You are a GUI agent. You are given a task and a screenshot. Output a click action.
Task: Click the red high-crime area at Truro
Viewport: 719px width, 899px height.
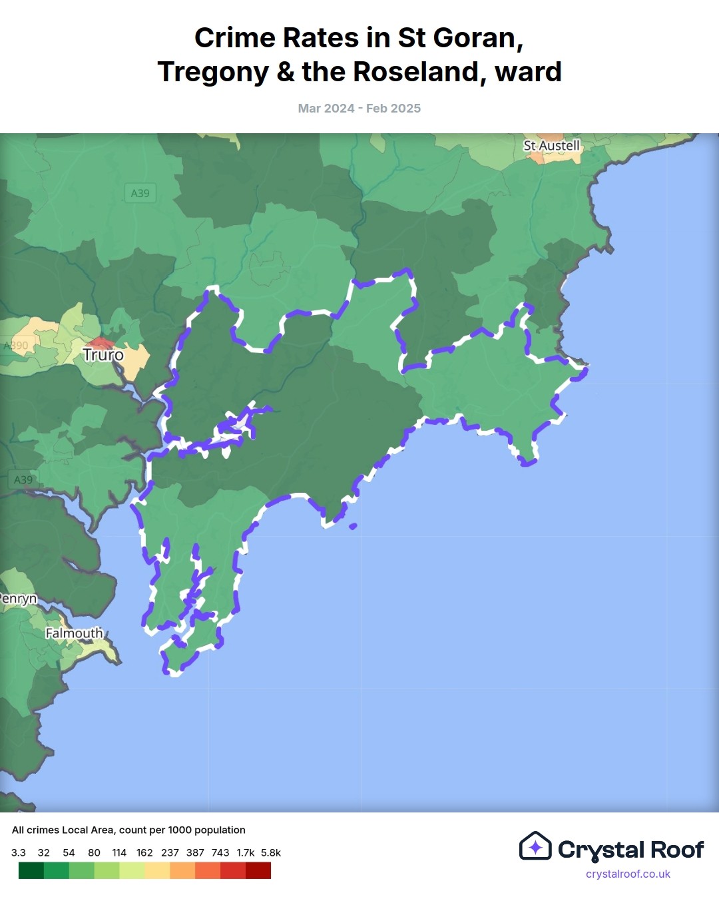tap(101, 343)
